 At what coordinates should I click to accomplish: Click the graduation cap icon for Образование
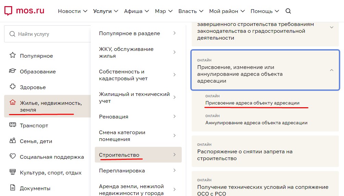click(13, 71)
